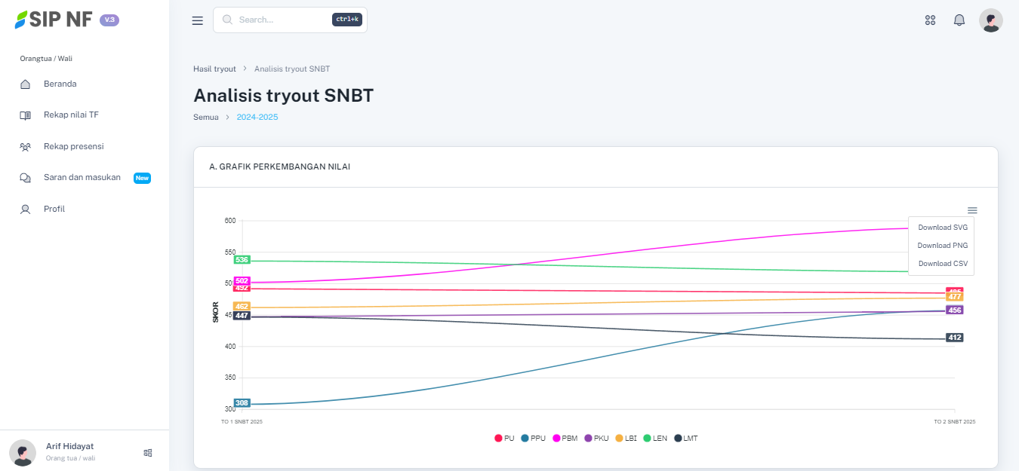The width and height of the screenshot is (1019, 471).
Task: Toggle the hamburger sidebar menu icon
Action: [x=198, y=21]
